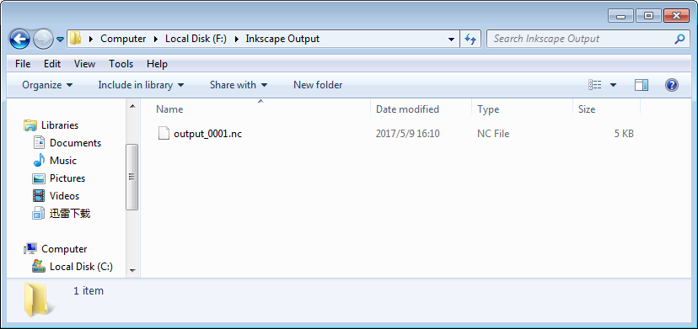Viewport: 698px width, 329px height.
Task: Click the NC File type cell
Action: pyautogui.click(x=493, y=134)
